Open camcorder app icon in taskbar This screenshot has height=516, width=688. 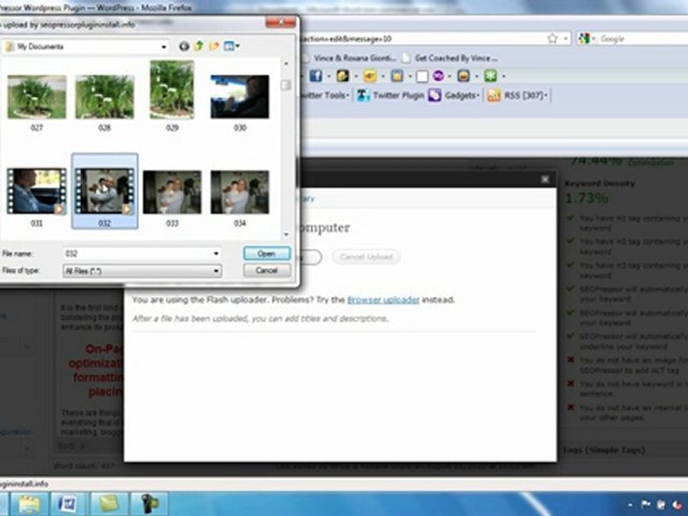coord(149,504)
